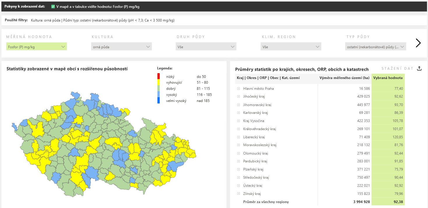Sort by Vybraná hodnota column header
This screenshot has height=208, width=428.
tap(388, 78)
